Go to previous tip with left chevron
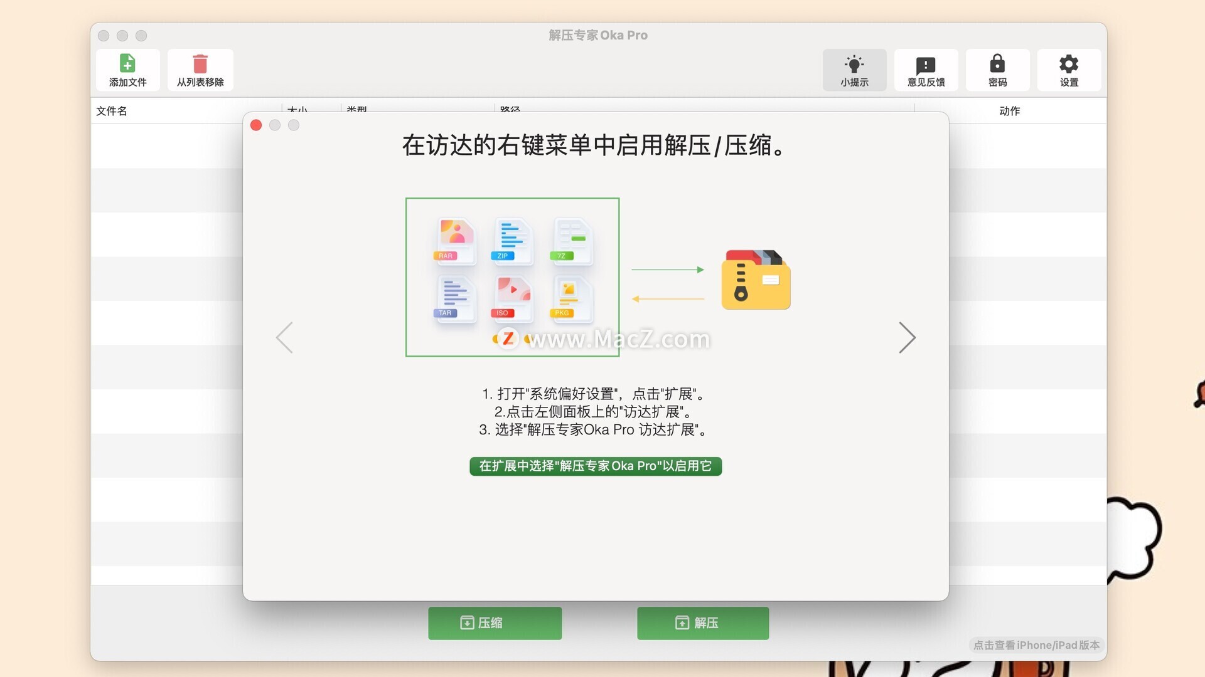The width and height of the screenshot is (1205, 677). 284,338
